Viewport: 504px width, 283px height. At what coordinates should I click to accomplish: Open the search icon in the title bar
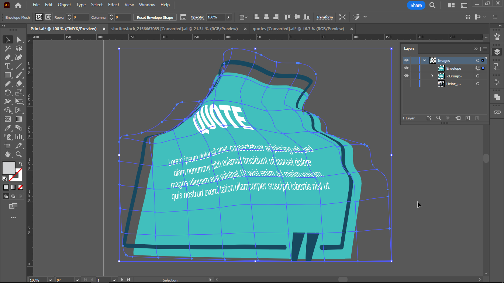point(432,6)
